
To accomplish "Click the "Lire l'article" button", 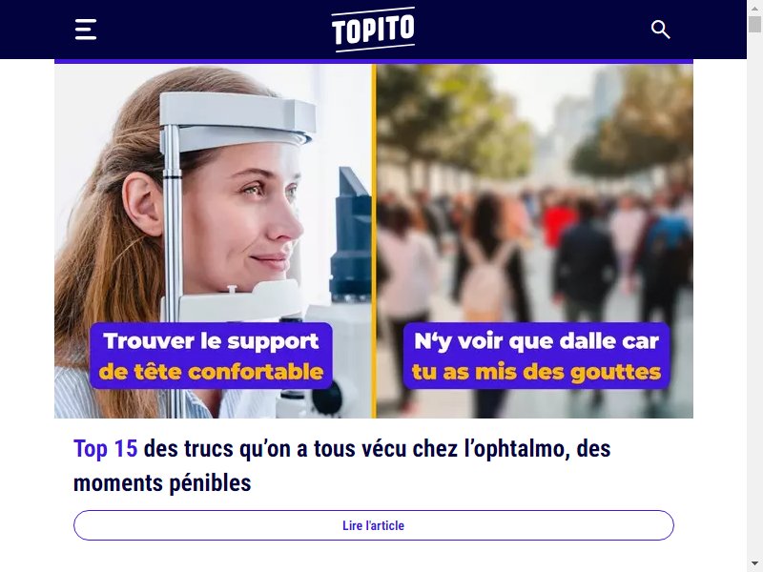I will click(373, 525).
